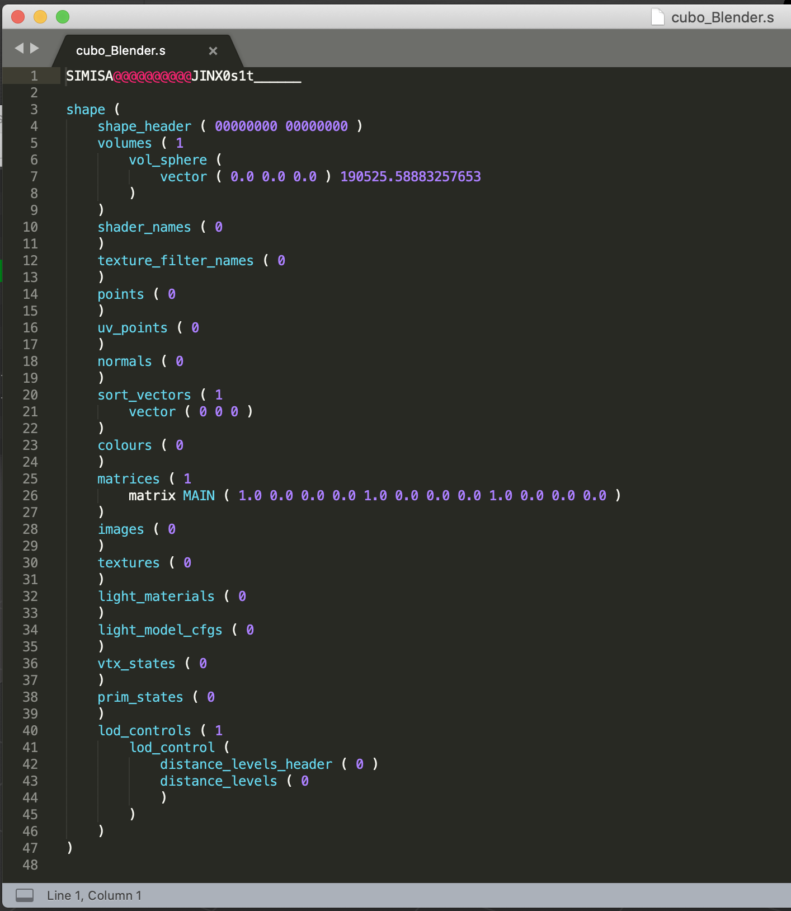Screen dimensions: 791x911
Task: Click the document icon in the title bar
Action: point(658,17)
